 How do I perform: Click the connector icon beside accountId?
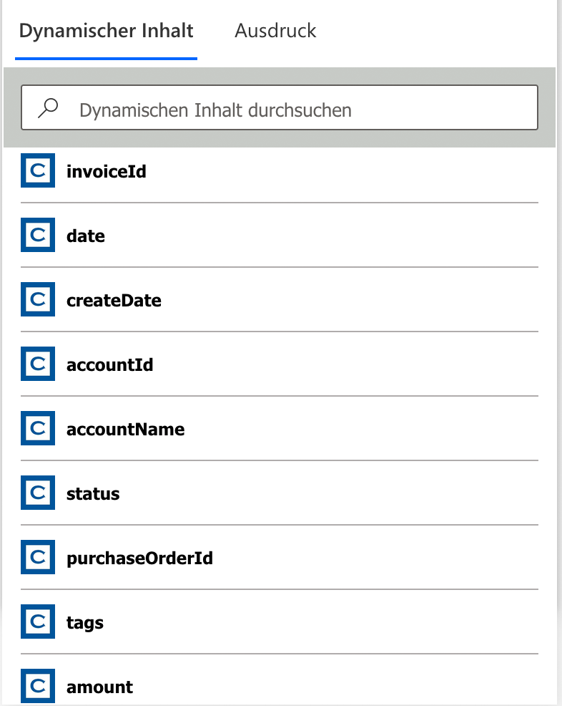[x=38, y=364]
